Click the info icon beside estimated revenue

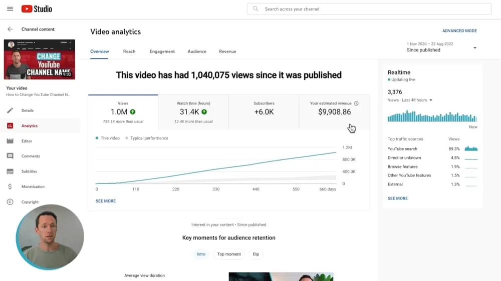(356, 103)
